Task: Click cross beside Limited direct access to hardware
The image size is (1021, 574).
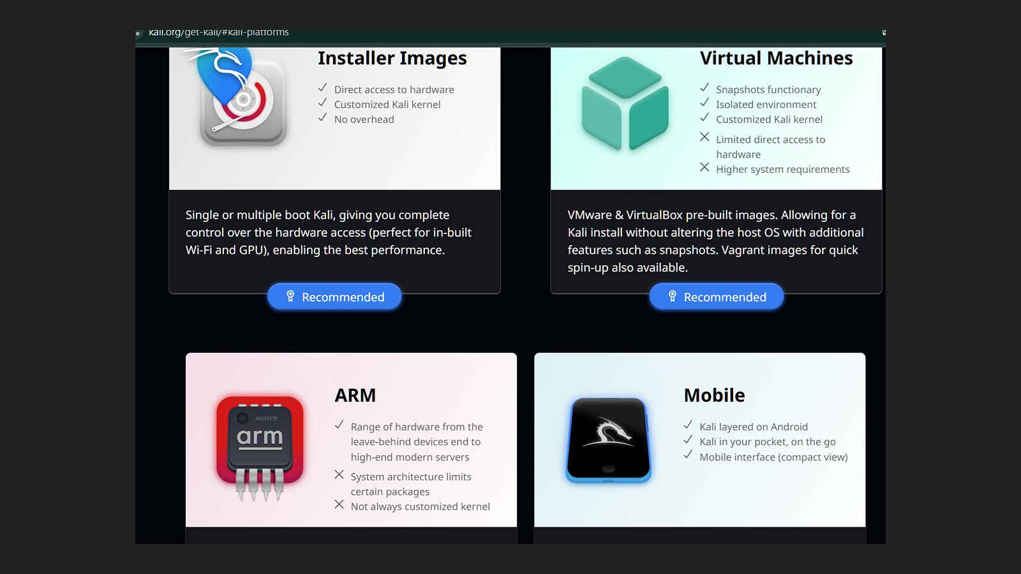Action: pos(704,137)
